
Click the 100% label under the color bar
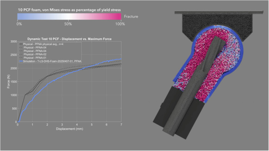click(x=120, y=24)
